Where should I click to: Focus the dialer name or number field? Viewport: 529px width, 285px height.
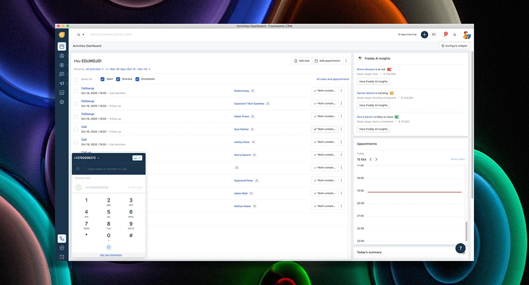114,169
